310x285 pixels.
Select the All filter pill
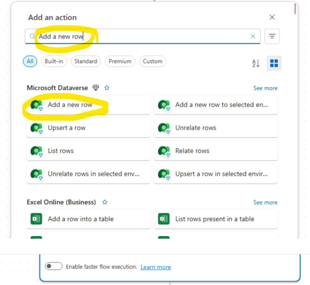click(30, 61)
